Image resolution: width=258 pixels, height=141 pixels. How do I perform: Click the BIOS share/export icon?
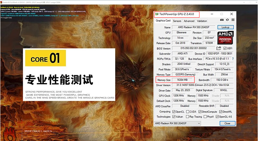tap(219, 48)
